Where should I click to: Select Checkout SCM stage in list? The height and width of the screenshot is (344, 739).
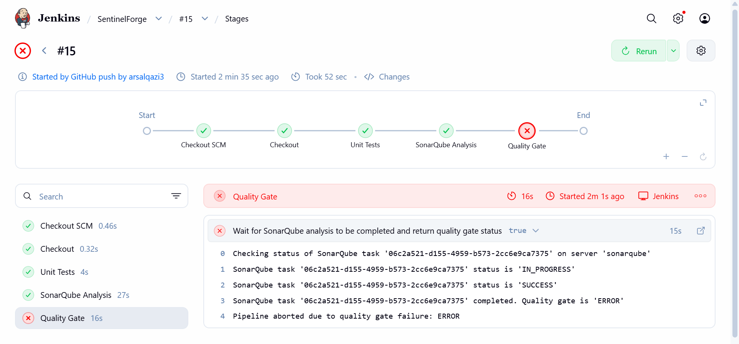tap(102, 226)
